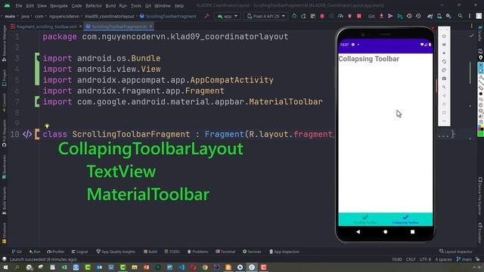Open the Pixel 4 API 29 device dropdown
Image resolution: width=484 pixels, height=272 pixels.
(x=266, y=16)
